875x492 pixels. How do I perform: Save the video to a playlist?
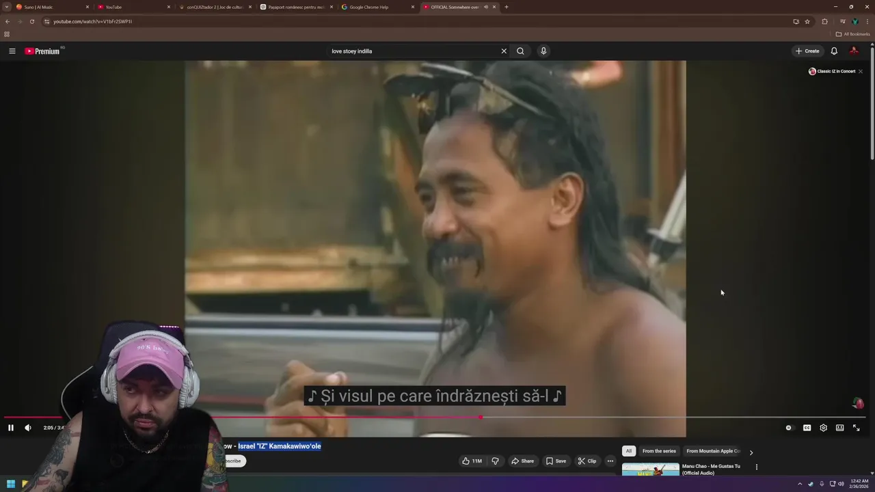pos(556,461)
